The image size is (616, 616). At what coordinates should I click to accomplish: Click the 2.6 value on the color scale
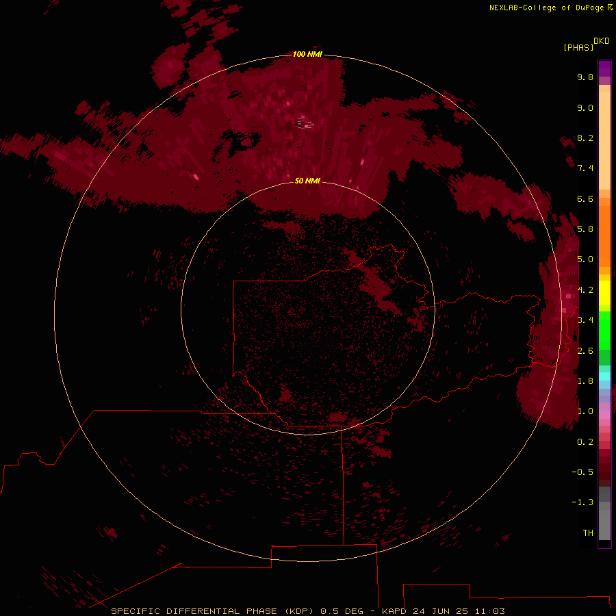[x=585, y=351]
